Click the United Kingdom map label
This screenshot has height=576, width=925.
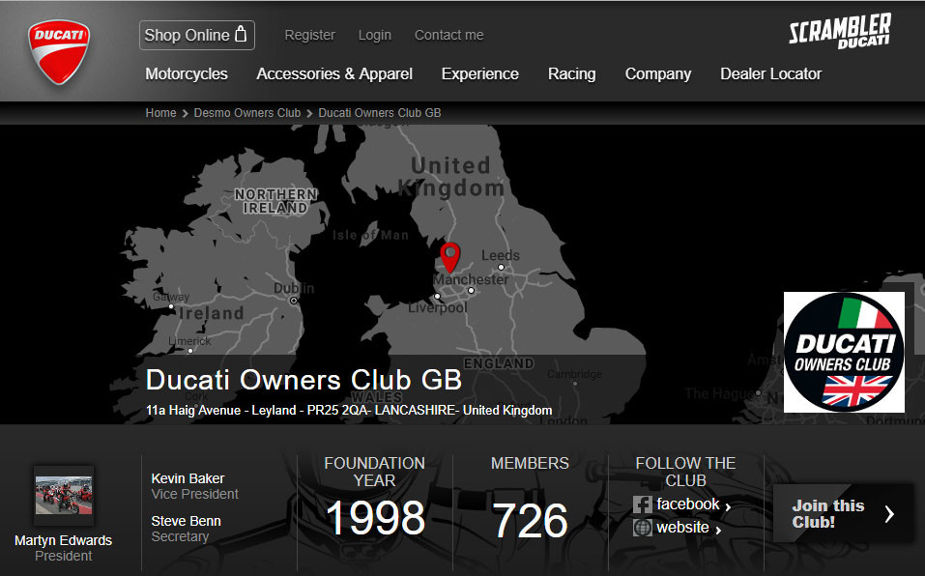point(451,176)
